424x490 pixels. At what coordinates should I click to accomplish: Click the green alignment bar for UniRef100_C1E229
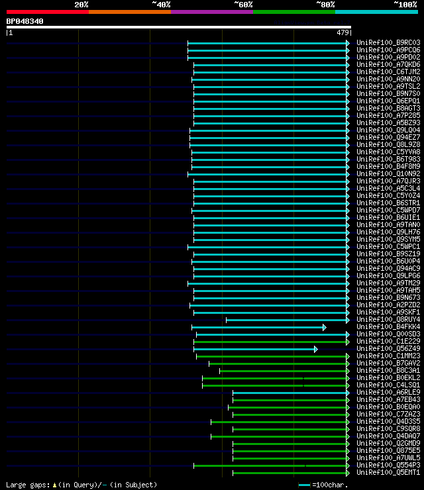click(270, 342)
